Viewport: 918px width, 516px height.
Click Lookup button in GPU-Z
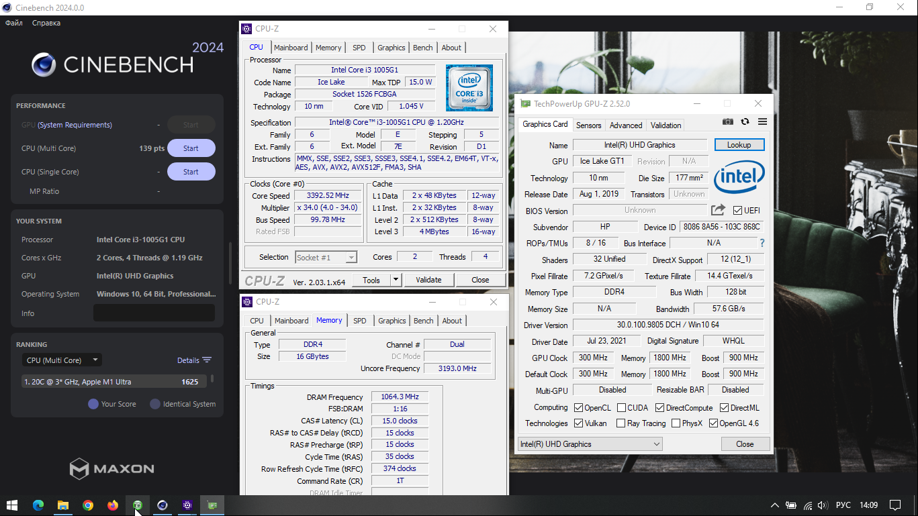(x=739, y=145)
